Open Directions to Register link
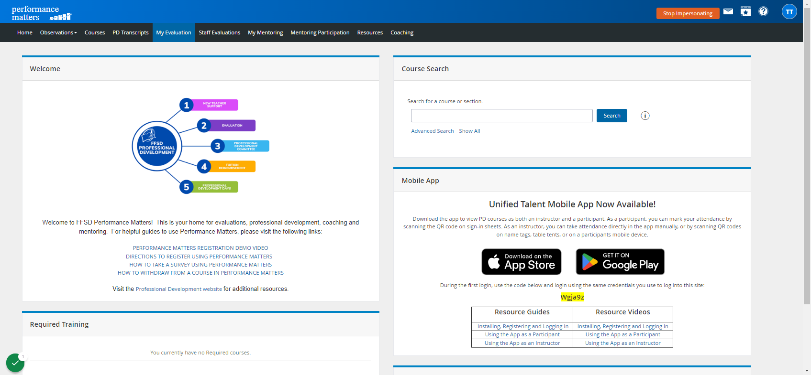This screenshot has height=375, width=811. [x=199, y=257]
